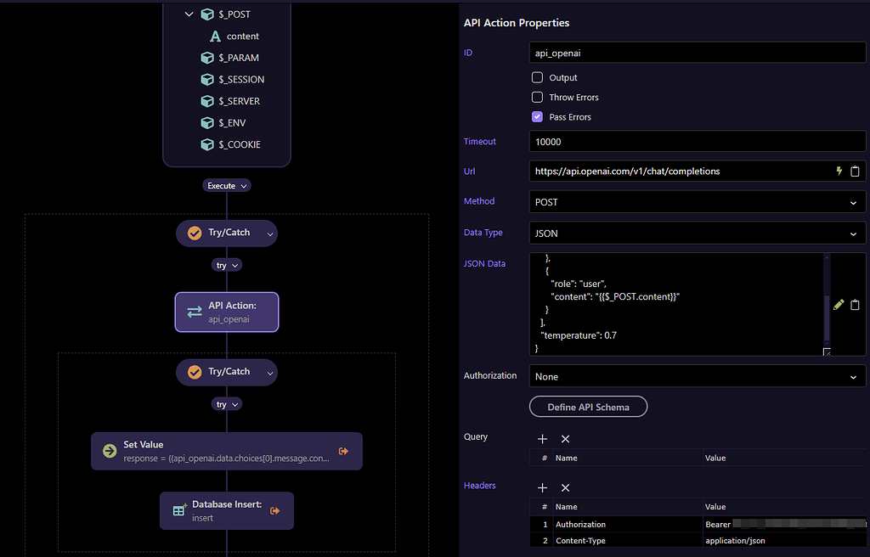Click the X remove icon under Headers
This screenshot has width=870, height=557.
[x=565, y=487]
